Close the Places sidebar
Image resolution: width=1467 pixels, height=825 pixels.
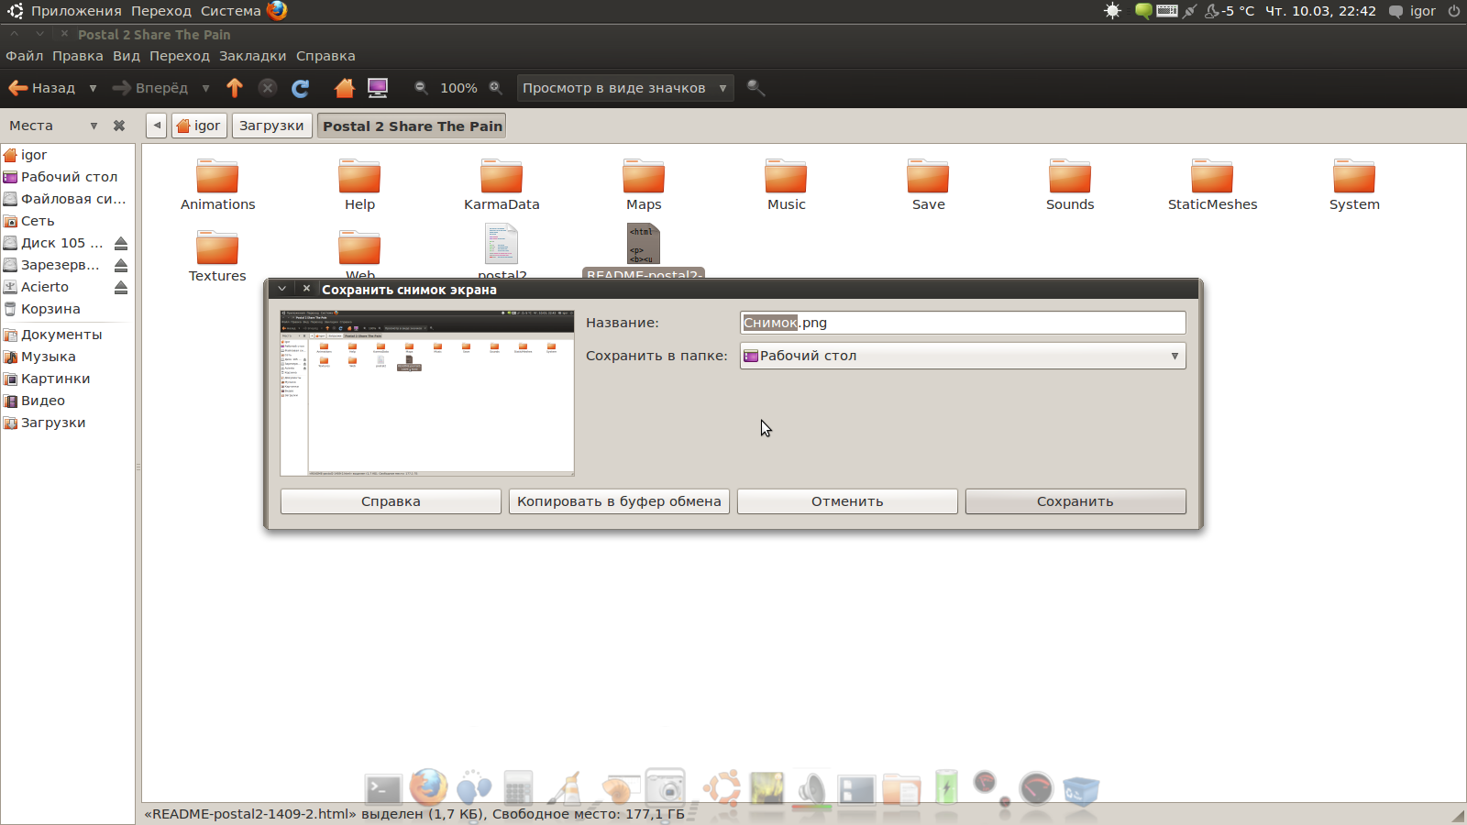[x=119, y=126]
